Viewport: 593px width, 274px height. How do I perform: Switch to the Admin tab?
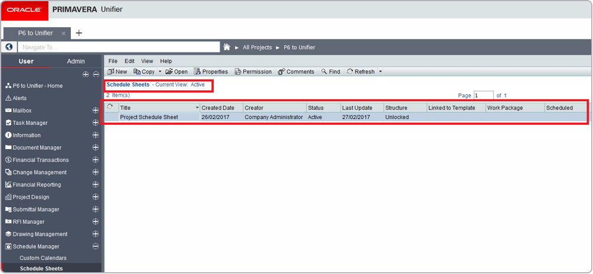pos(76,61)
